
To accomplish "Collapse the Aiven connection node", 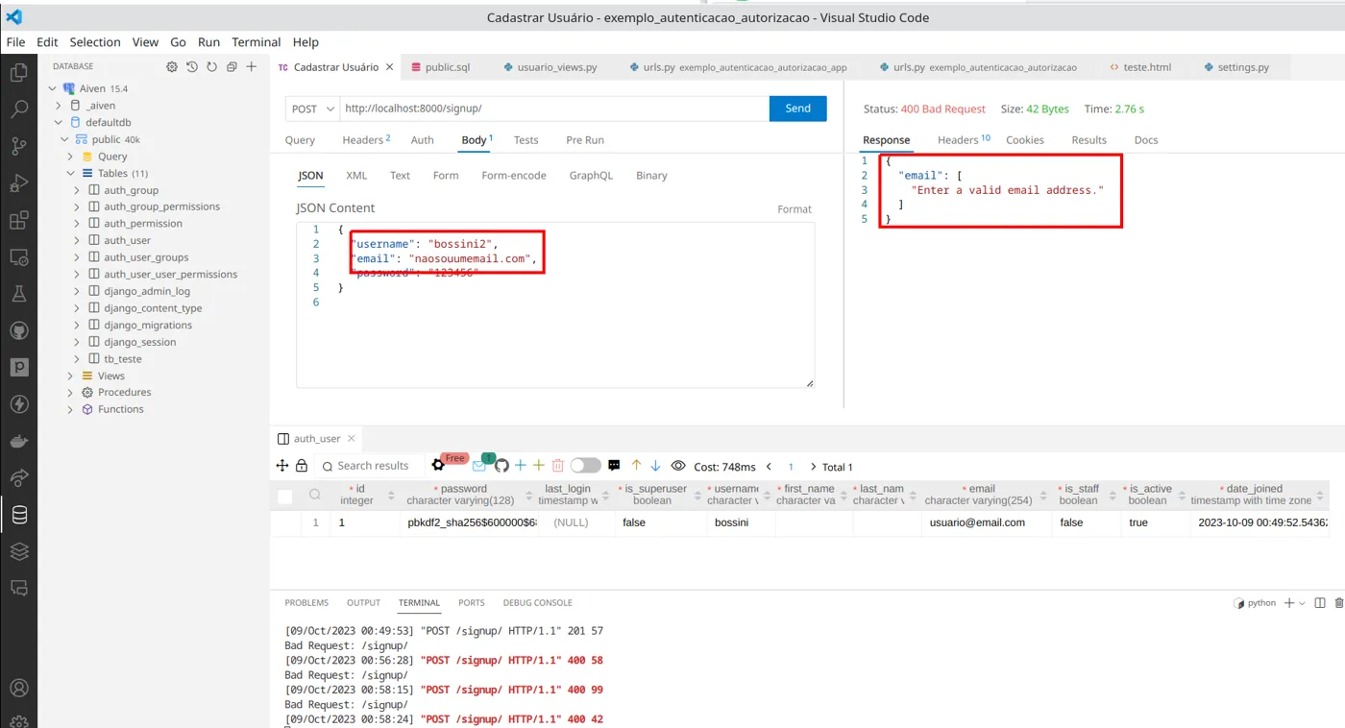I will [53, 88].
